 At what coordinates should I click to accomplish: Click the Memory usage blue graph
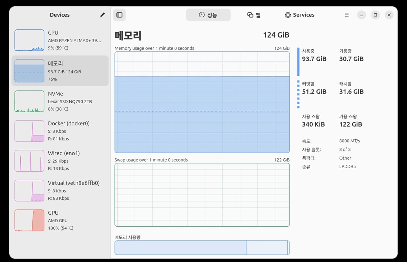pos(202,102)
